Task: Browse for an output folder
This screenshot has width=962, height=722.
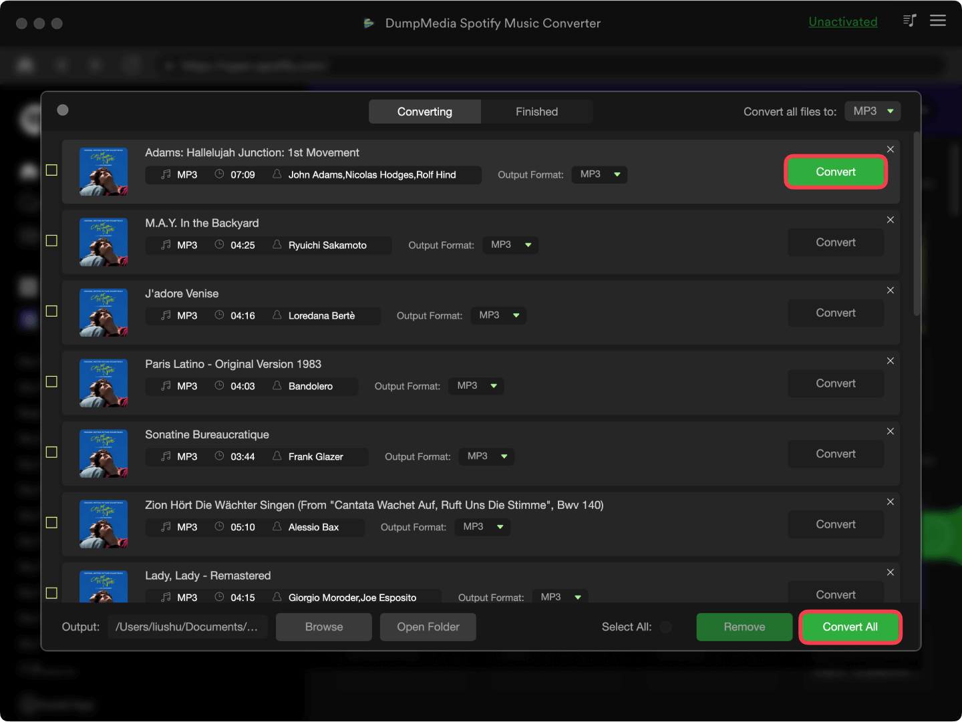Action: point(324,626)
